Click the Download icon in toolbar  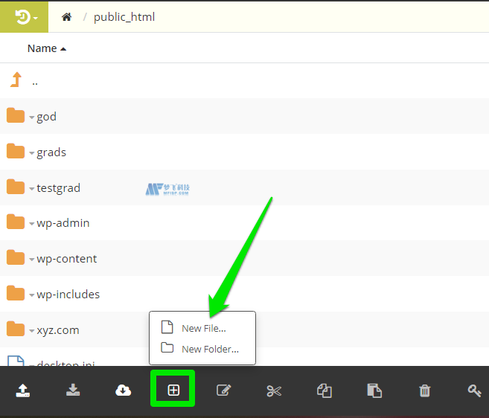tap(73, 390)
